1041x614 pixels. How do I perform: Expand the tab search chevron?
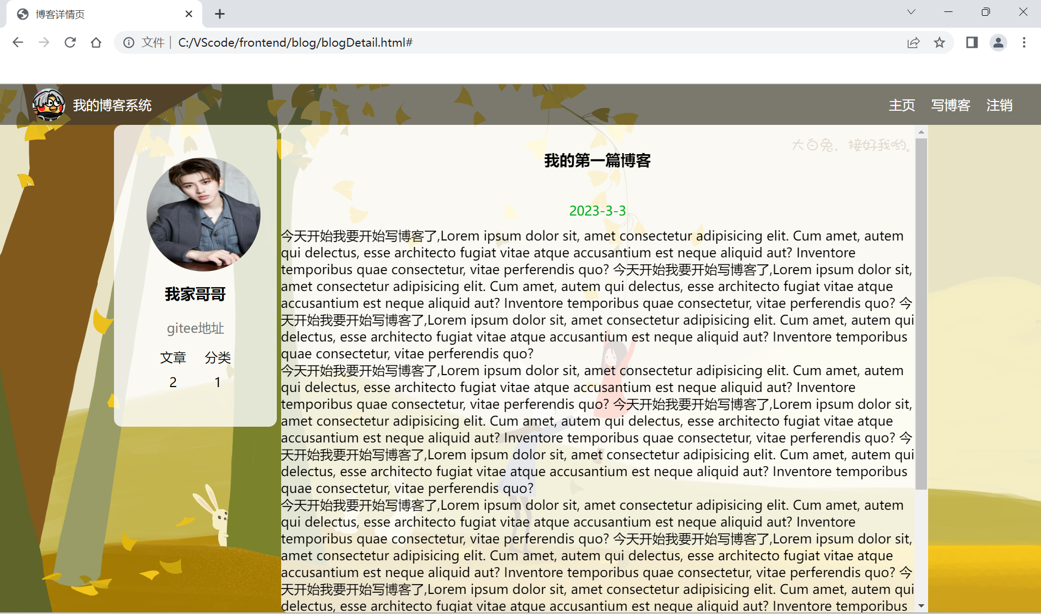(911, 12)
